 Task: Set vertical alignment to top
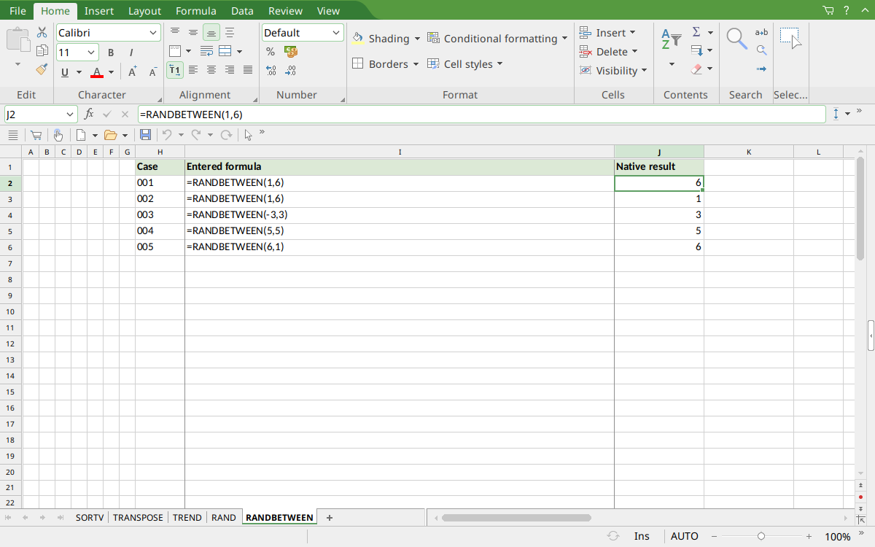point(174,33)
